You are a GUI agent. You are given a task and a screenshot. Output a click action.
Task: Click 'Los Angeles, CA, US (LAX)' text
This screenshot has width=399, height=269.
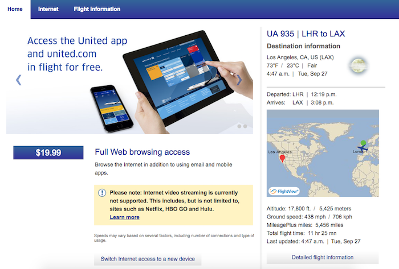(x=300, y=57)
